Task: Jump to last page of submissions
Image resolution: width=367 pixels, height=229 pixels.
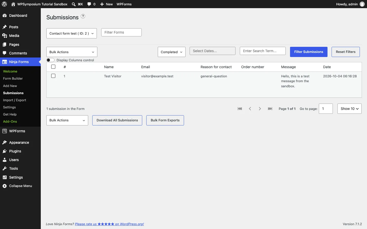Action: click(270, 109)
